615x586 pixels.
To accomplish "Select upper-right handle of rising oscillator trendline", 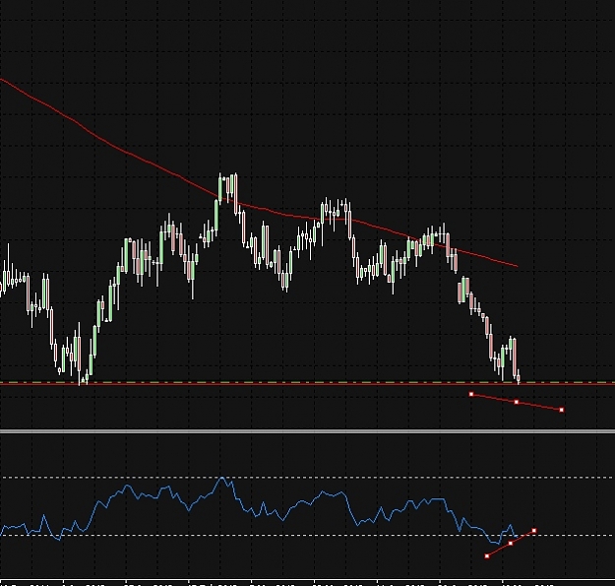I will [533, 531].
